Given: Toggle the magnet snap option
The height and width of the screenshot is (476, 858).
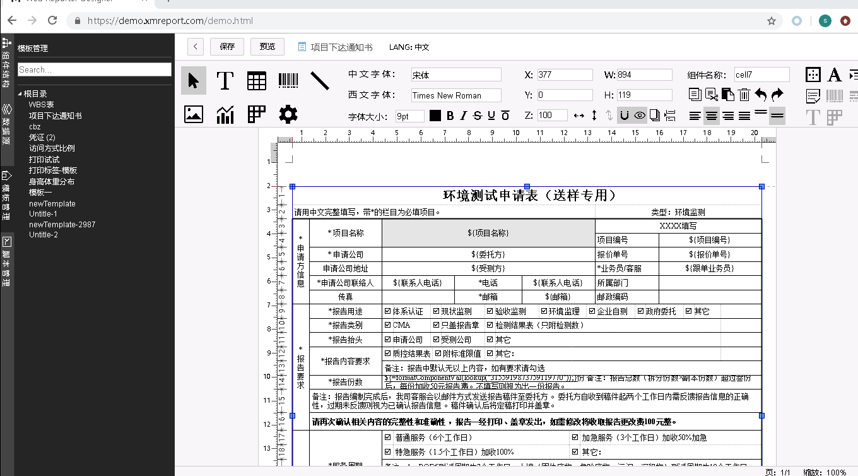Looking at the screenshot, I should tap(624, 116).
